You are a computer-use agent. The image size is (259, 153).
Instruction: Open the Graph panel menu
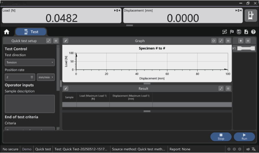[x=228, y=41]
